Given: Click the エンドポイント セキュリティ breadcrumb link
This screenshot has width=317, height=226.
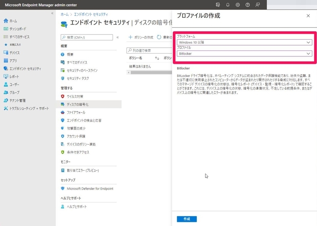Looking at the screenshot, I should point(91,14).
